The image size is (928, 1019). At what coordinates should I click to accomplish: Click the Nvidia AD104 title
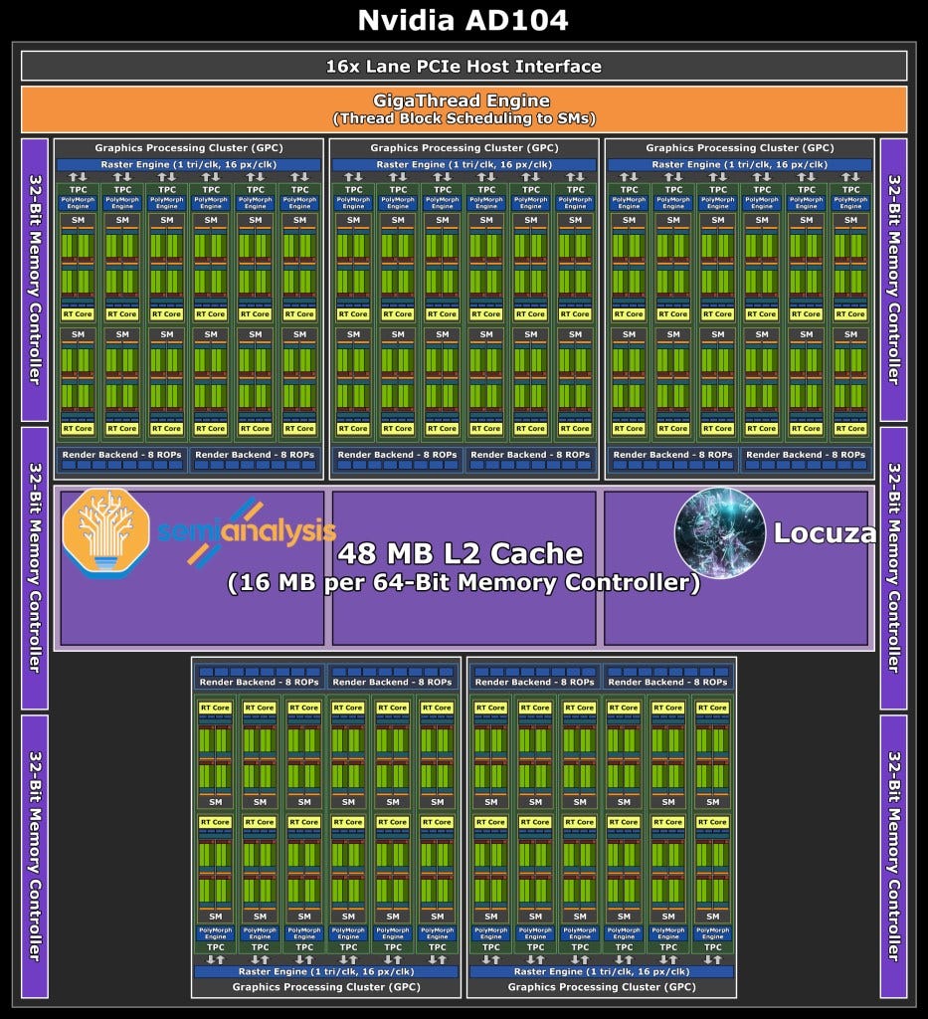tap(464, 20)
